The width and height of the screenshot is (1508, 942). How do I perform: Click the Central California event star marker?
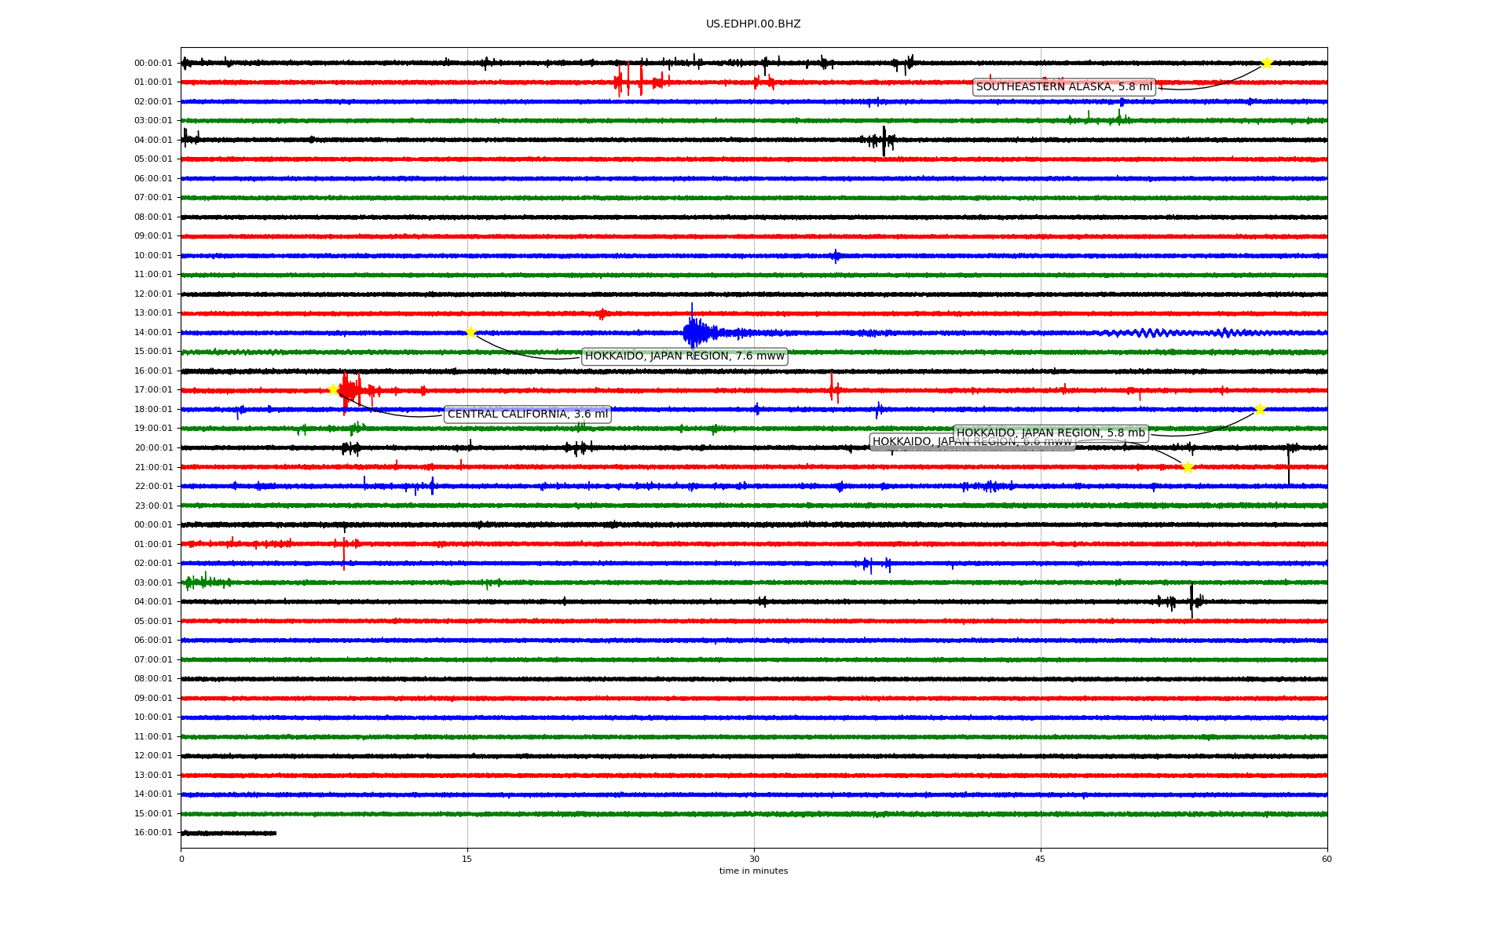coord(333,389)
